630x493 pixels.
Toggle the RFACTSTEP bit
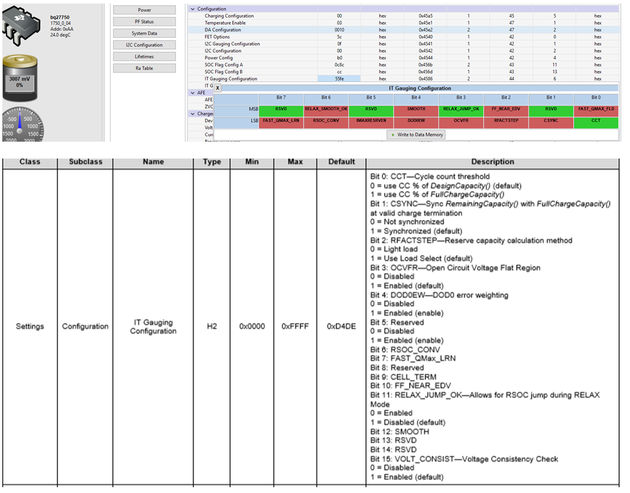506,123
